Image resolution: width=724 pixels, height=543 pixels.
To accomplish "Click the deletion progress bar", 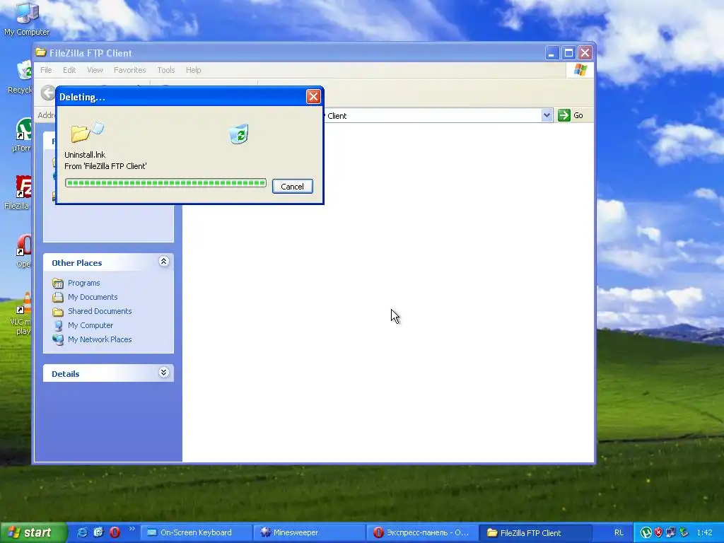I will 165,183.
